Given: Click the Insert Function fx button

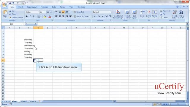Looking at the screenshot, I should [x=36, y=24].
